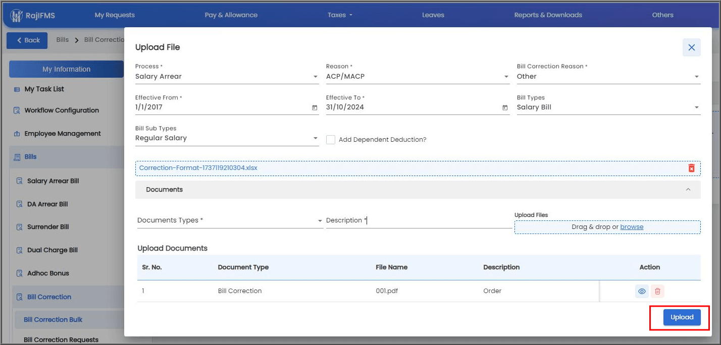Collapse the Documents section

click(x=688, y=190)
